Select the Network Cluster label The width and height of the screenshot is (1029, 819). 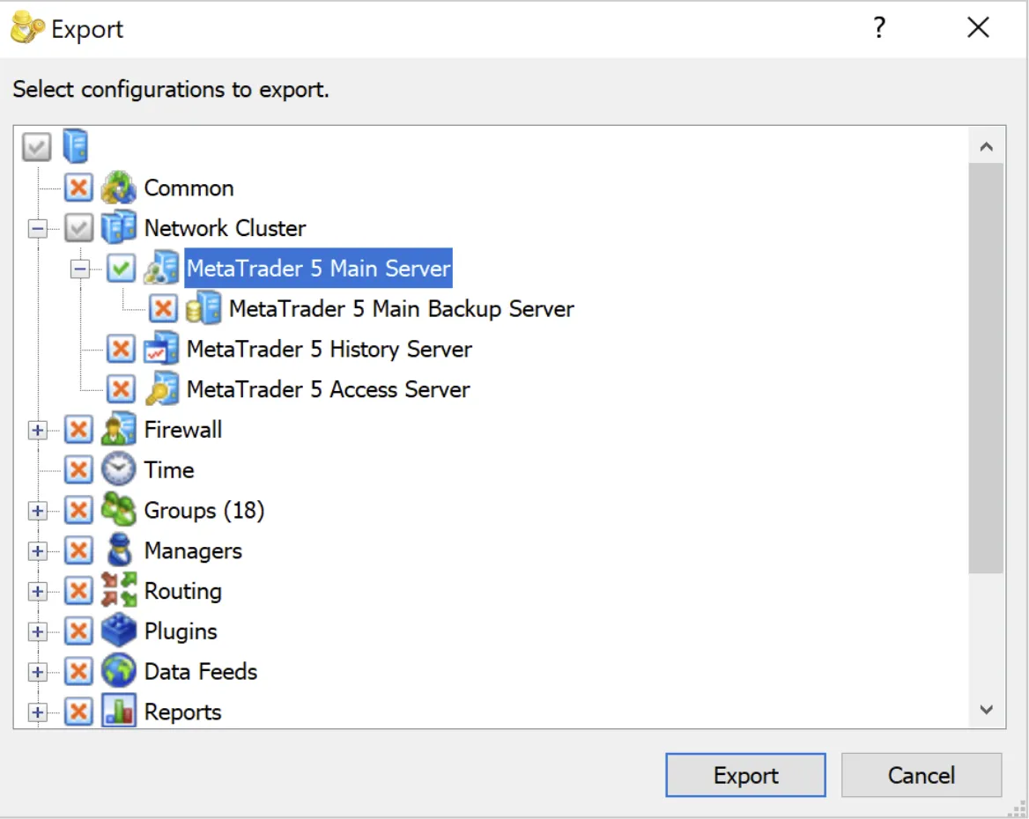(226, 228)
